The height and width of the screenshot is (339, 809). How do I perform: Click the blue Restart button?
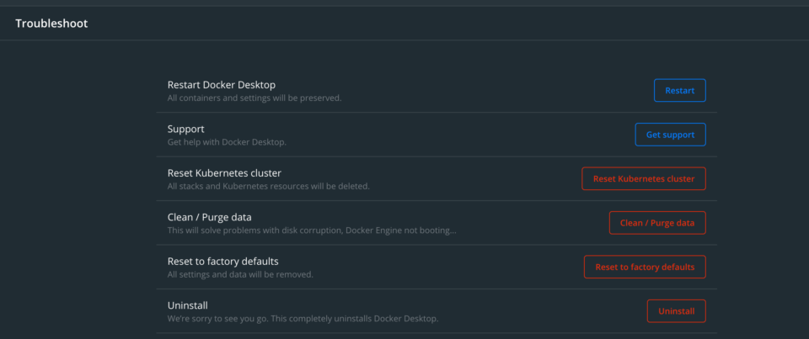pos(679,91)
